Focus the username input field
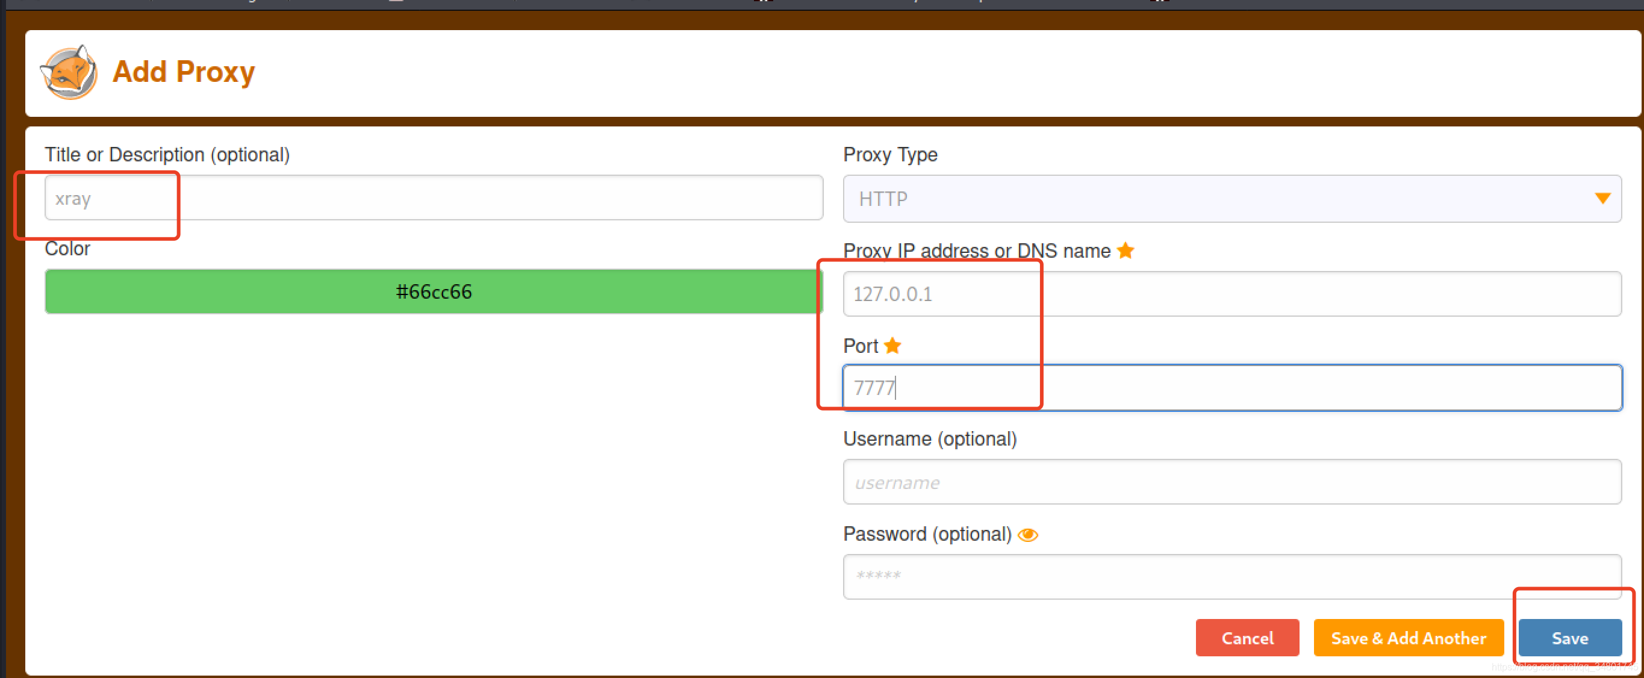Screen dimensions: 1644x678 [x=1230, y=482]
